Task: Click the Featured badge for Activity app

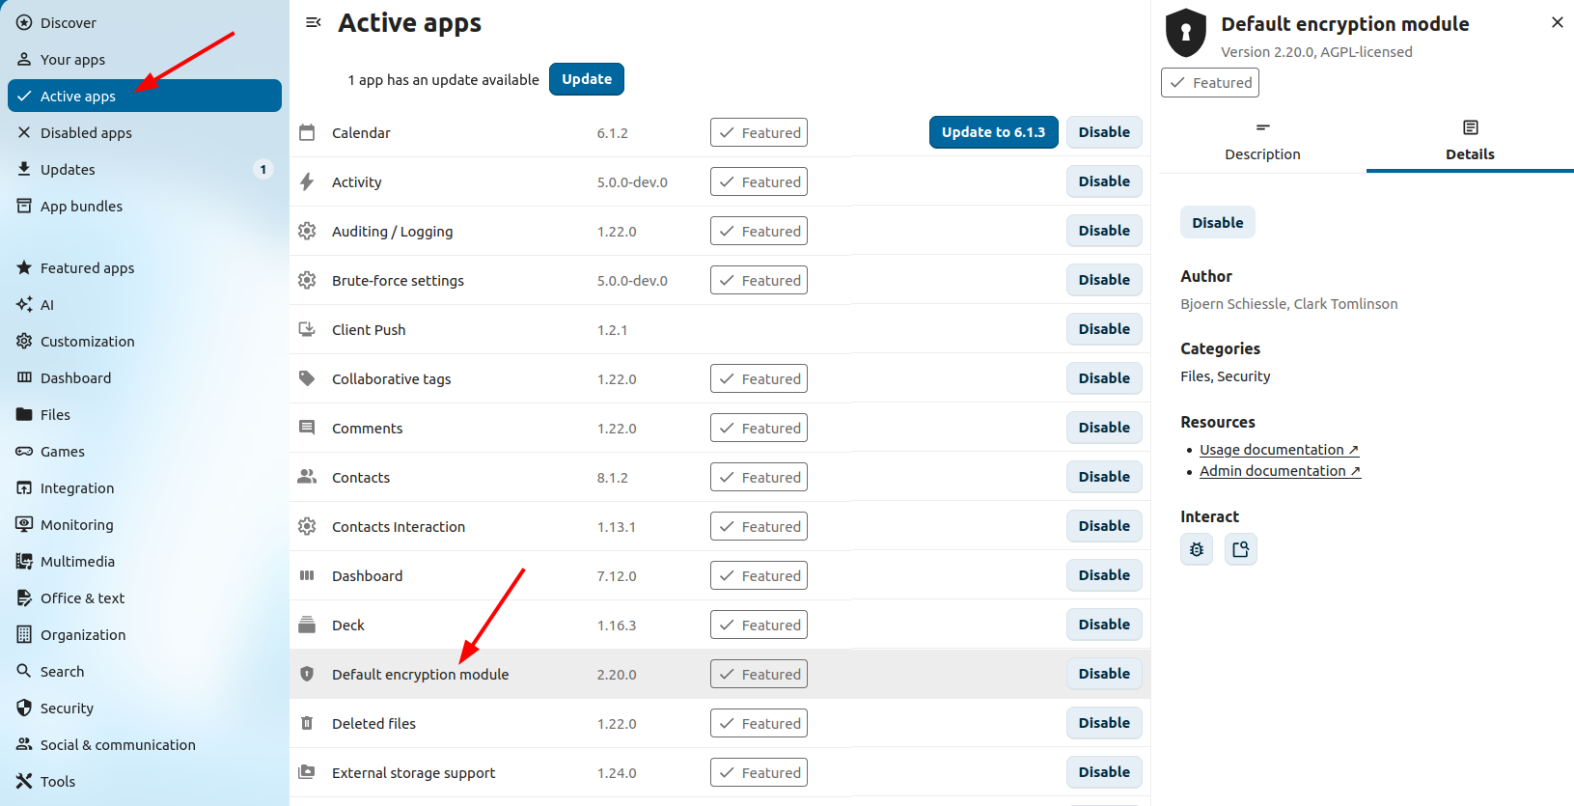Action: tap(759, 181)
